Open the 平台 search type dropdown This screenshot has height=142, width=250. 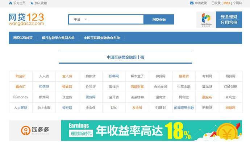(80, 20)
